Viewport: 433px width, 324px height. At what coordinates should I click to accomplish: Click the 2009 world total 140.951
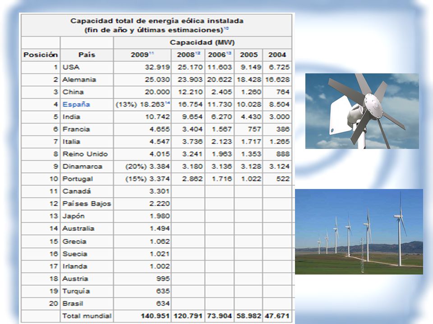pos(155,316)
